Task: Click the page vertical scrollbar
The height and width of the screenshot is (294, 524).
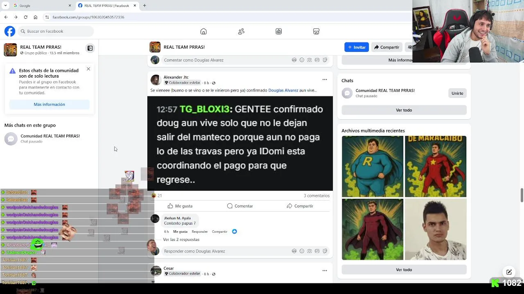Action: [522, 195]
